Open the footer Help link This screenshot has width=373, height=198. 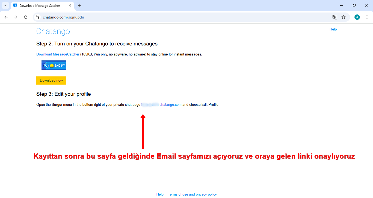tap(160, 194)
